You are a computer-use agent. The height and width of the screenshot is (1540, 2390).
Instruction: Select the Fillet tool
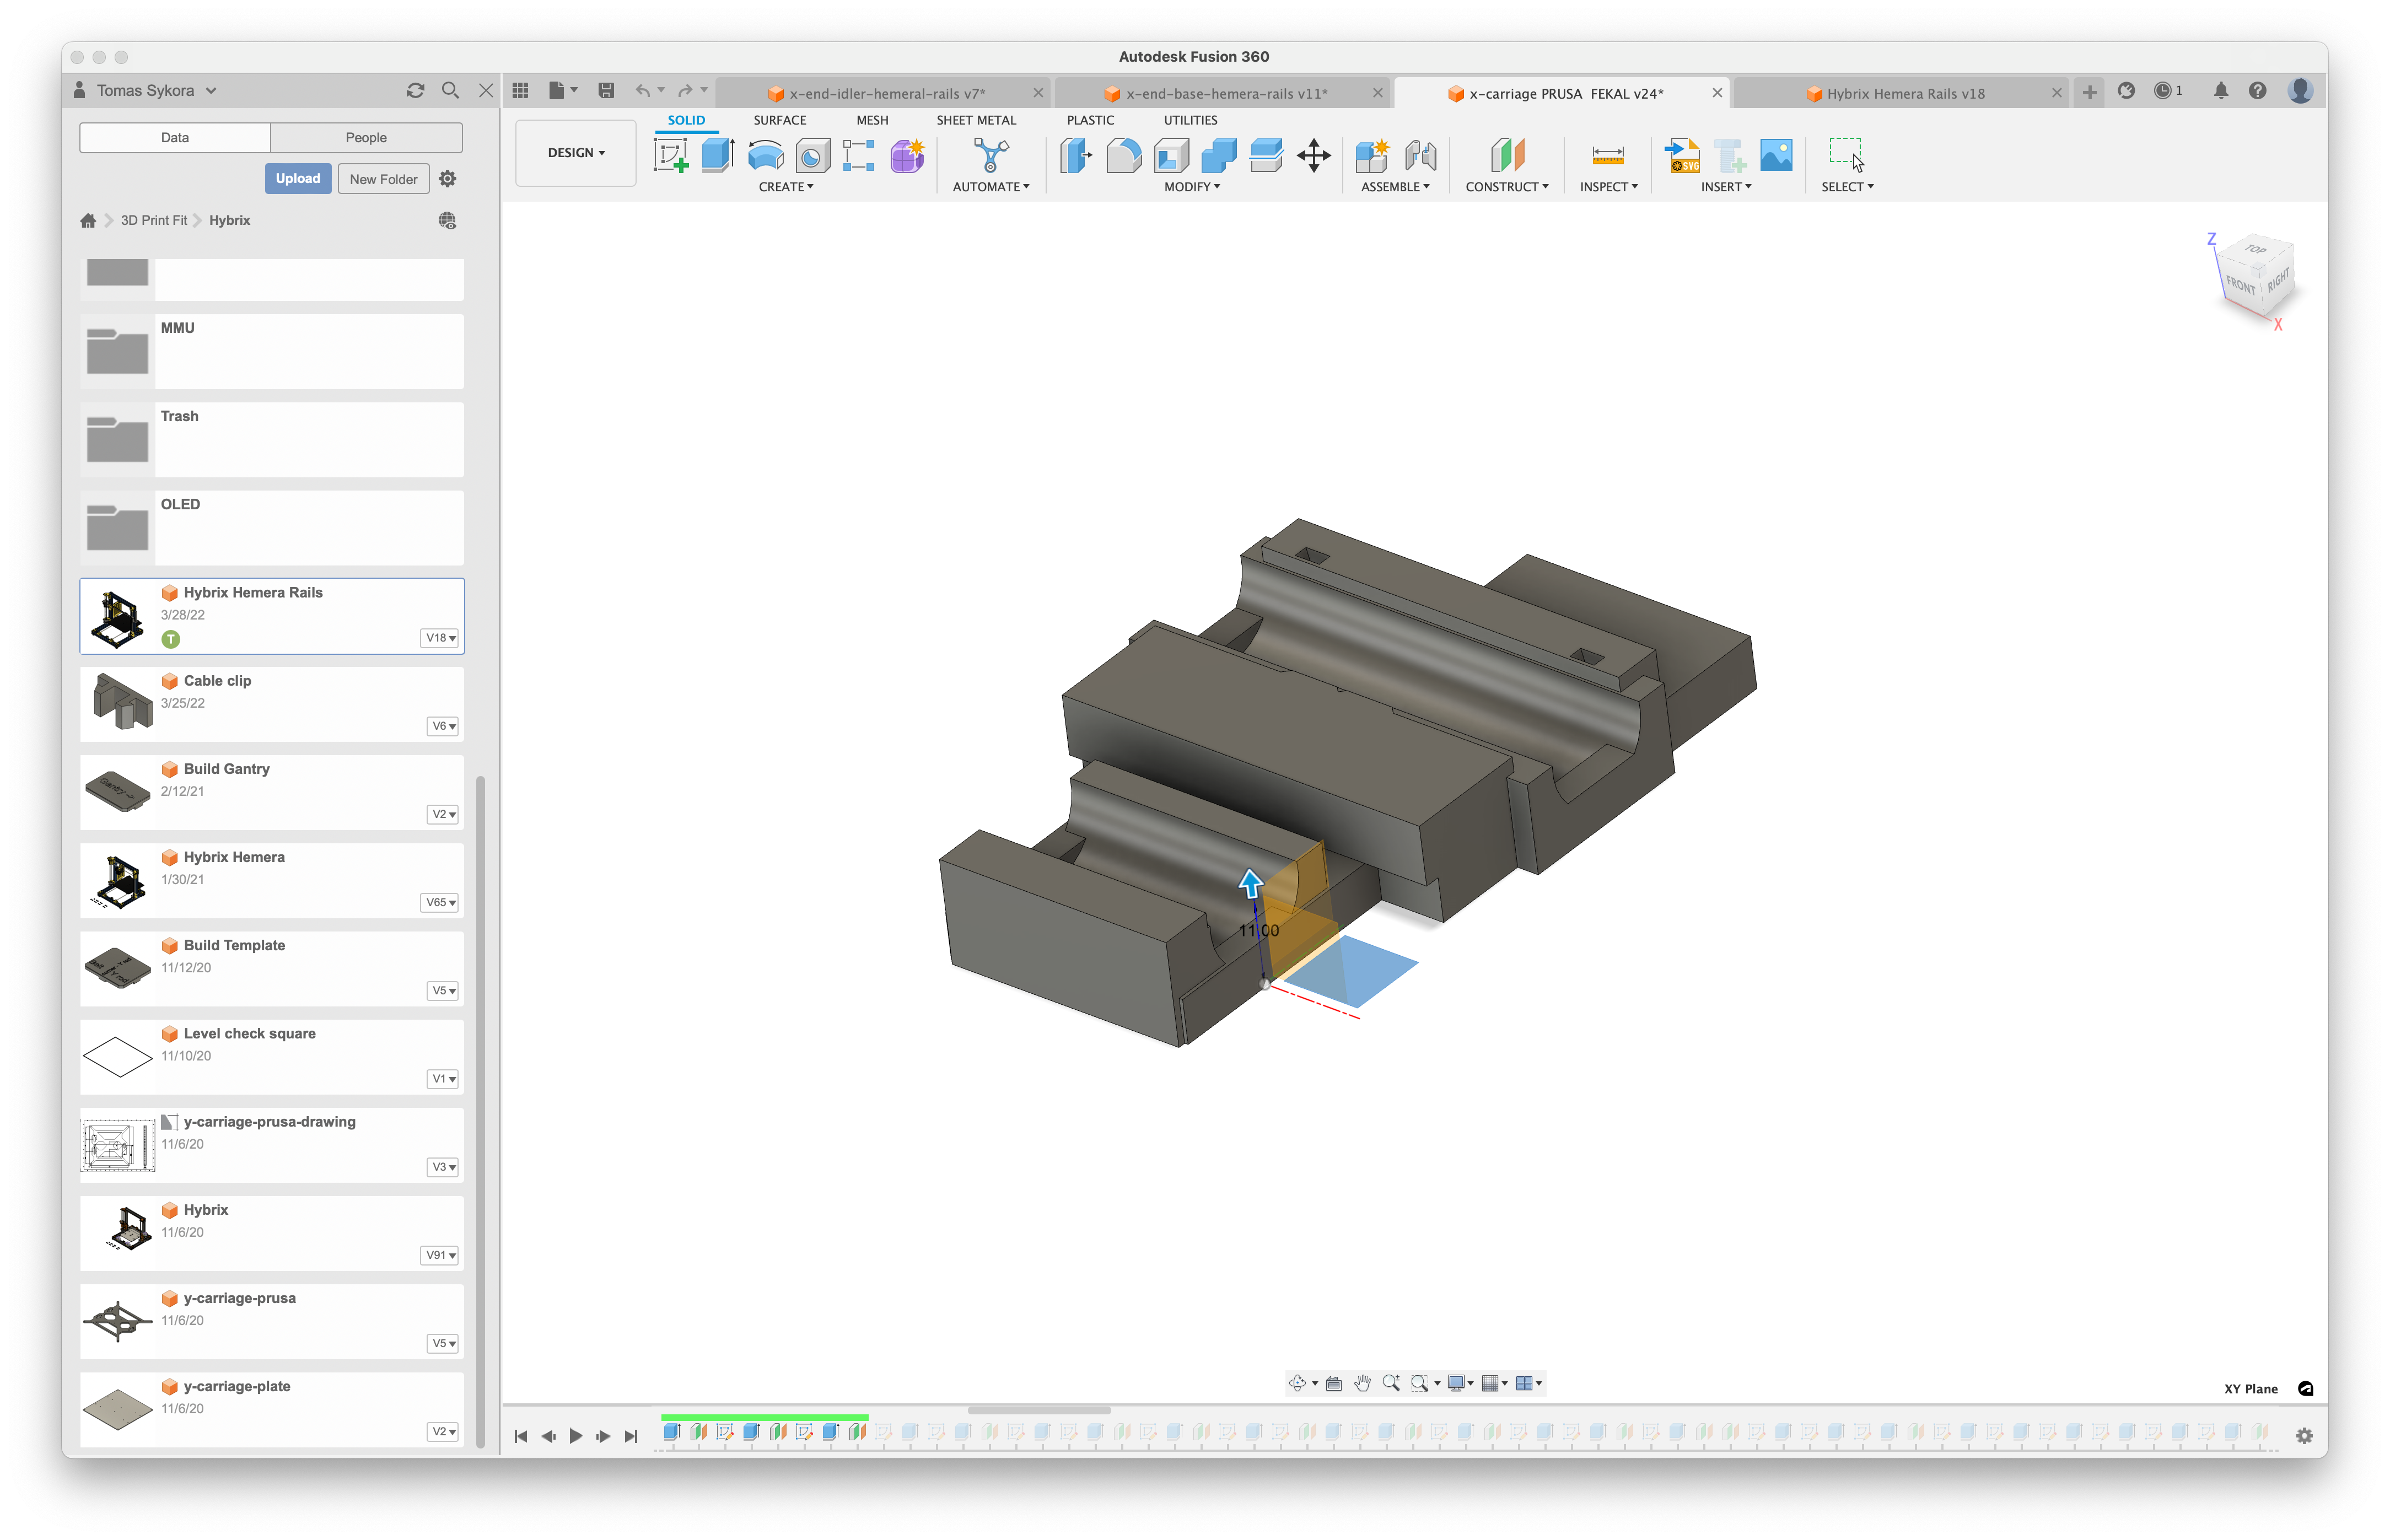pyautogui.click(x=1124, y=155)
